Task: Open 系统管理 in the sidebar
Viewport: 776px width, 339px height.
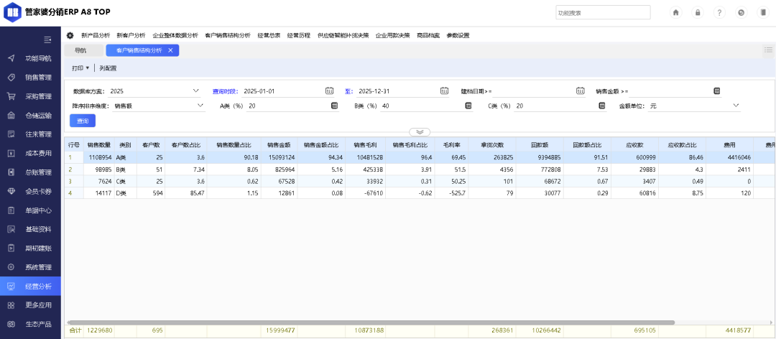Action: [x=30, y=267]
